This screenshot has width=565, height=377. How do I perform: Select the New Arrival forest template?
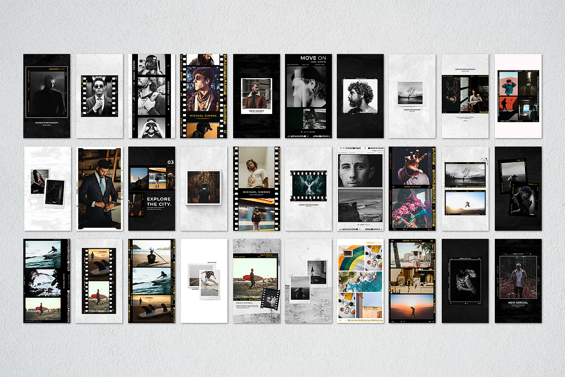point(518,281)
